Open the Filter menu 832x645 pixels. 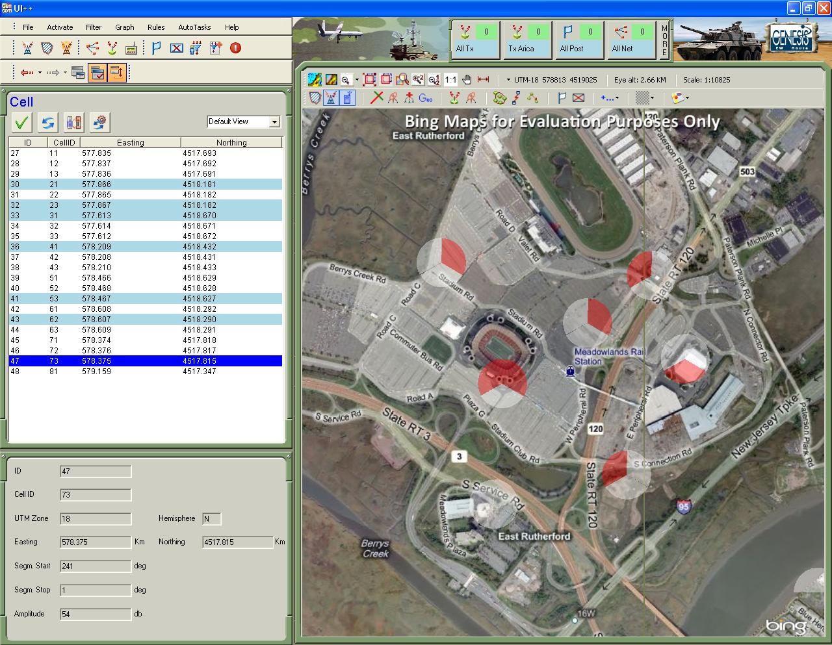pos(94,27)
